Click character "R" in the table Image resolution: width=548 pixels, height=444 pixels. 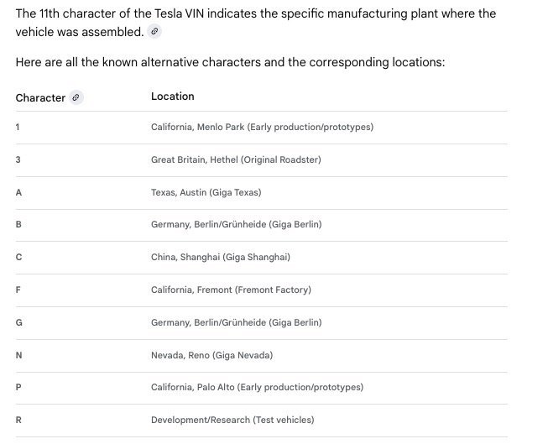pyautogui.click(x=18, y=420)
